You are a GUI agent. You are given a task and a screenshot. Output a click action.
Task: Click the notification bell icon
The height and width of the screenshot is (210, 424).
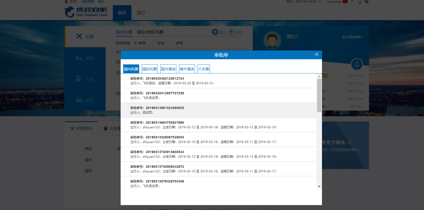click(x=357, y=64)
